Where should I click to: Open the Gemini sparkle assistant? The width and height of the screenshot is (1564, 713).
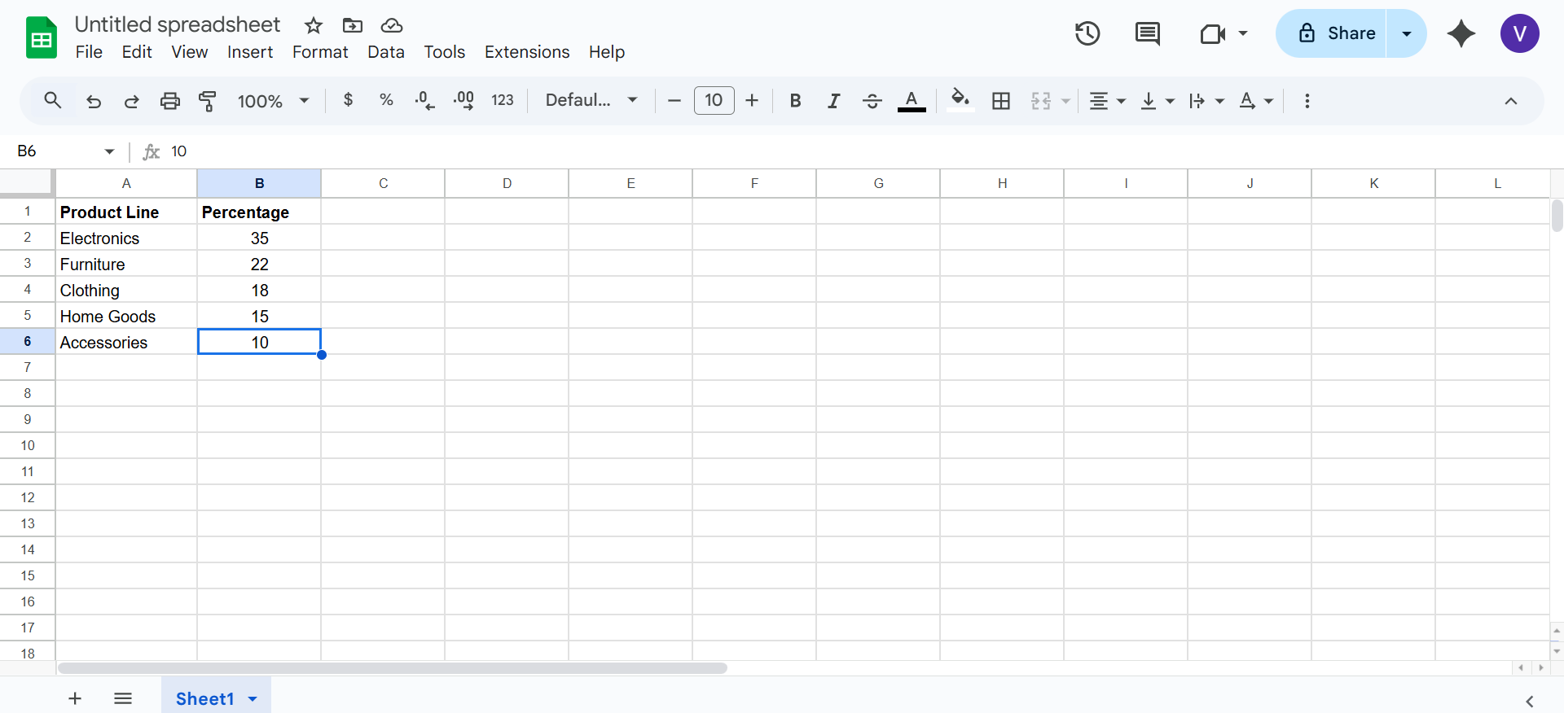[x=1461, y=33]
